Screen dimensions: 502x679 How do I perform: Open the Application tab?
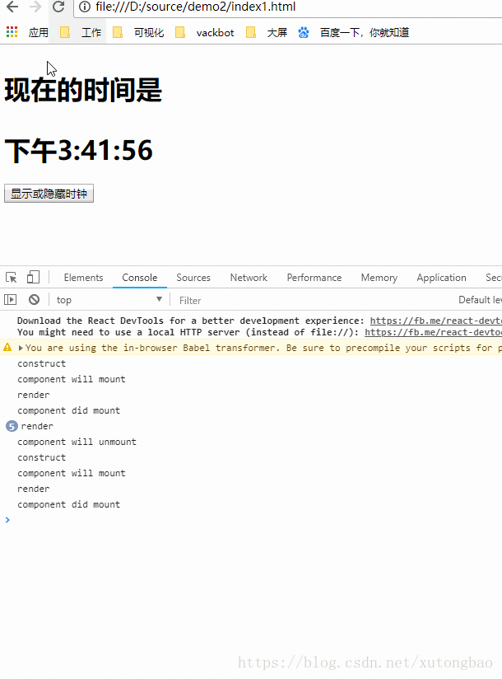441,278
